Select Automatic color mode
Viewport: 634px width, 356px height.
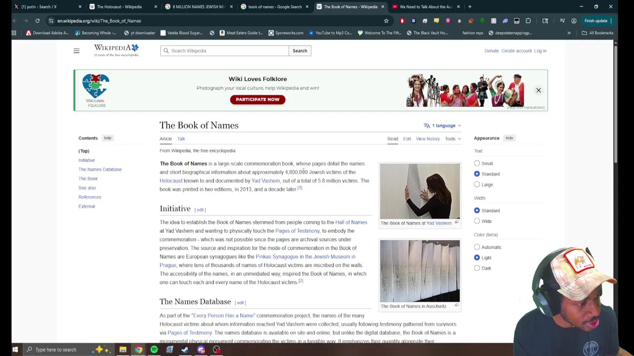pyautogui.click(x=477, y=247)
